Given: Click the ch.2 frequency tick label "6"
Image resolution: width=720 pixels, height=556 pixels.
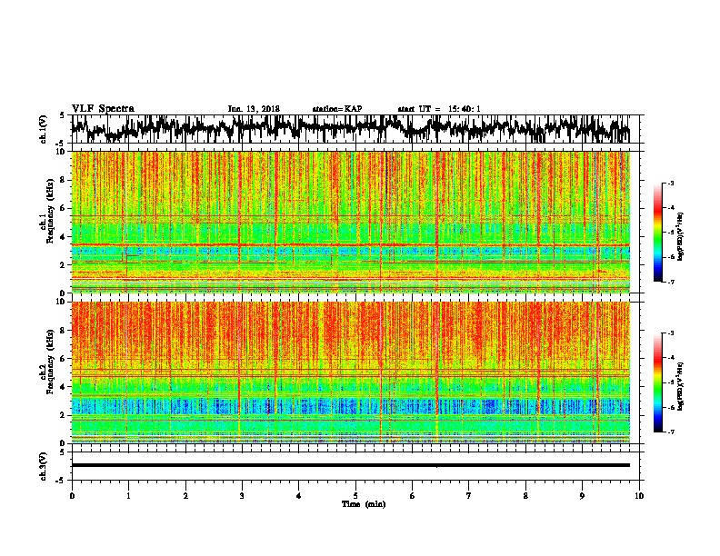Looking at the screenshot, I should 64,359.
